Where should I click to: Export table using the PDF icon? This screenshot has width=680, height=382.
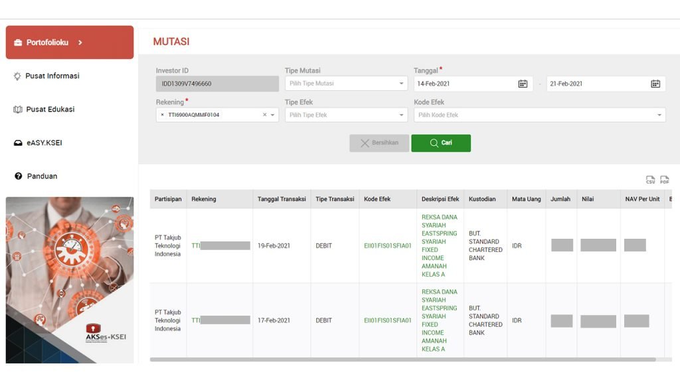pos(664,180)
